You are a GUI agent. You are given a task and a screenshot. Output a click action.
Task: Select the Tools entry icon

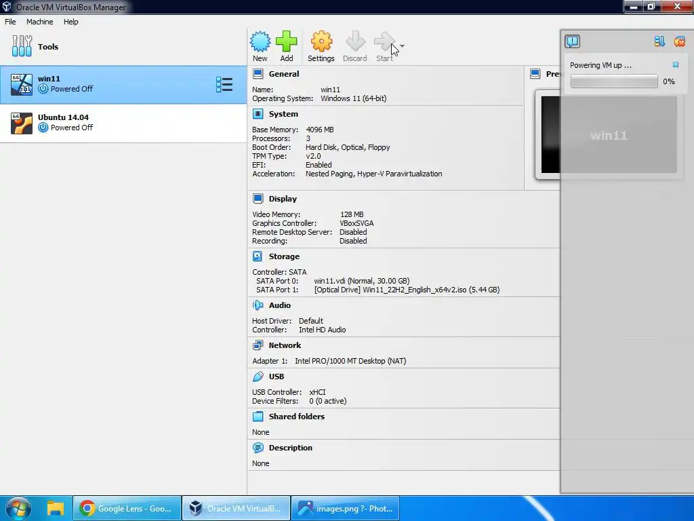pyautogui.click(x=22, y=46)
